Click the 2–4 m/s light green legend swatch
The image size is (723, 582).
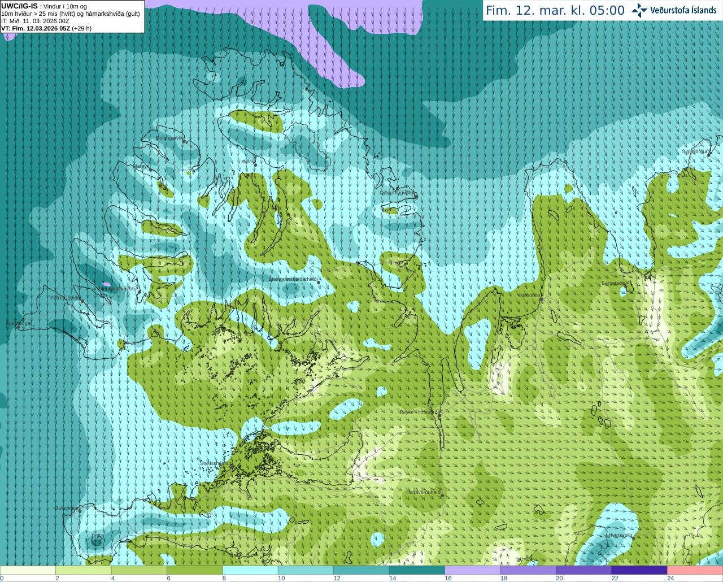coord(83,570)
